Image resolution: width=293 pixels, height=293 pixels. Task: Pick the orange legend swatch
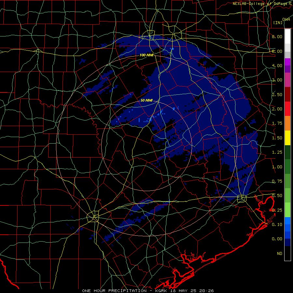[287, 123]
